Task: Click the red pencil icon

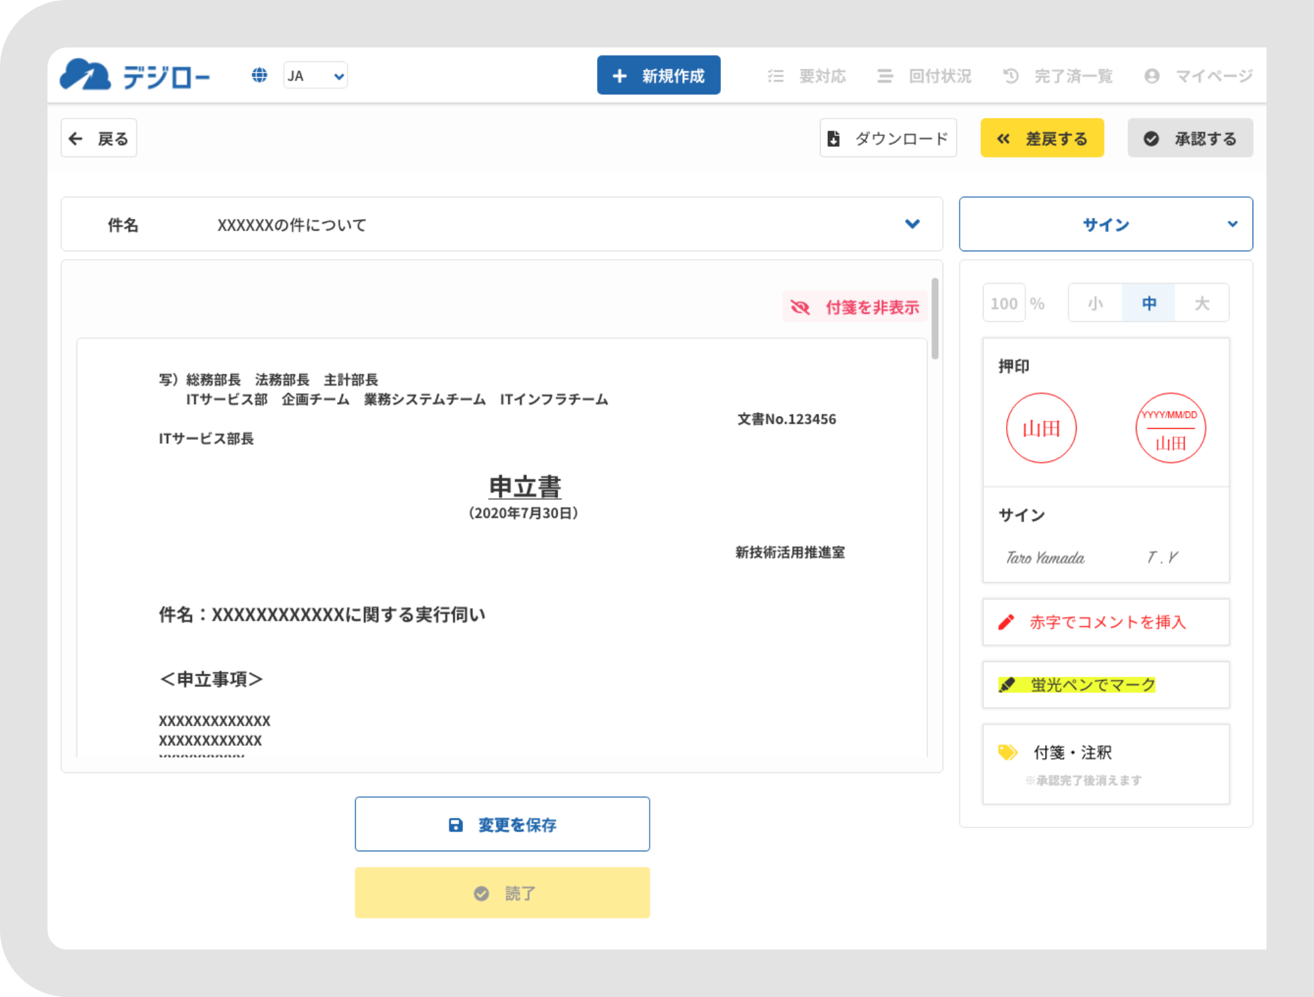Action: 1006,622
